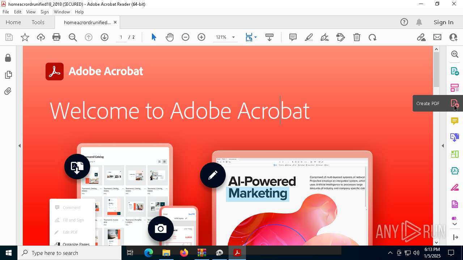Screen dimensions: 463x260
Task: Click scrollbar up arrow
Action: coord(436,49)
